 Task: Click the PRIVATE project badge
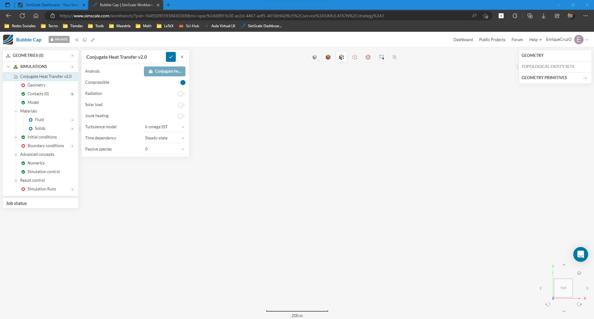click(x=59, y=40)
